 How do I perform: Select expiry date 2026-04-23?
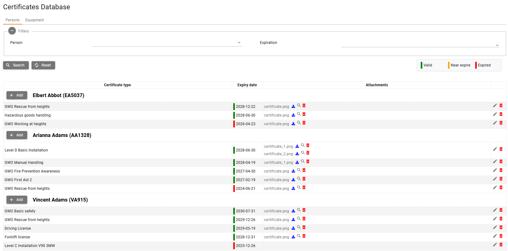(246, 124)
